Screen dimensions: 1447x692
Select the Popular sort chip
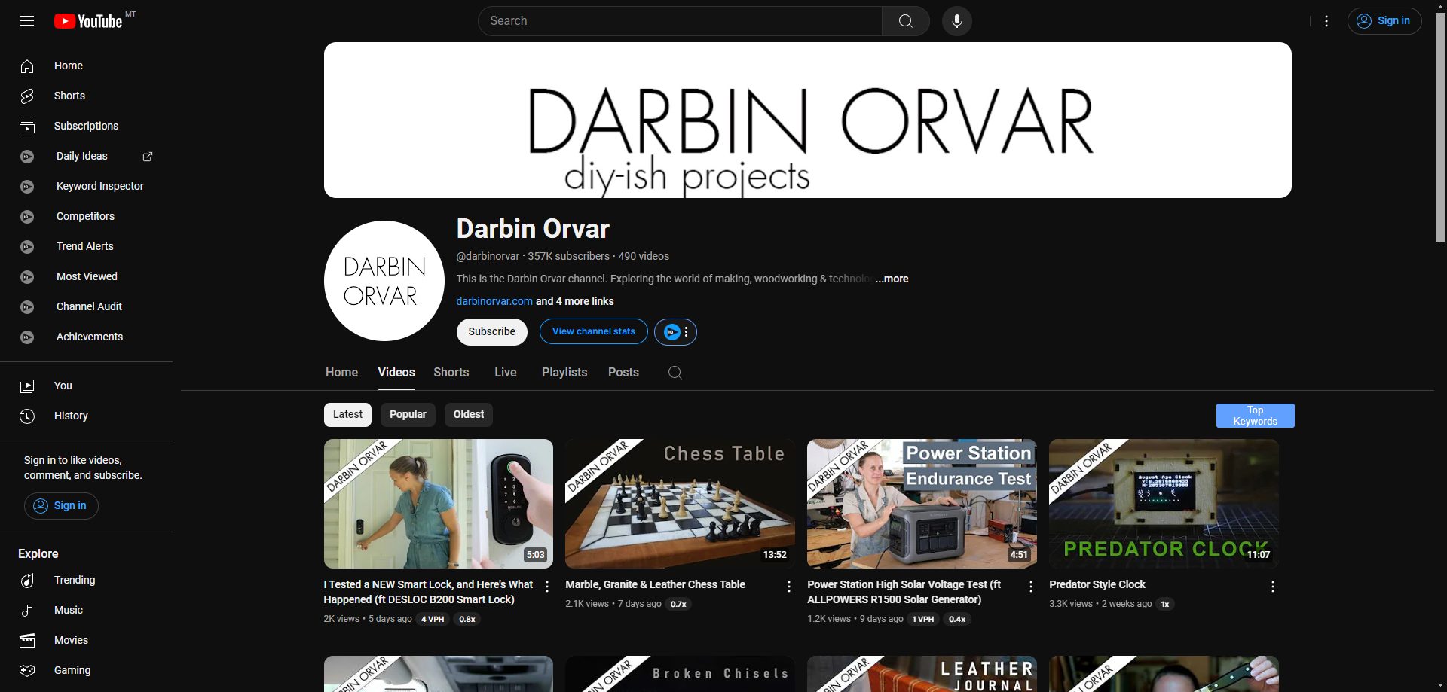point(408,414)
